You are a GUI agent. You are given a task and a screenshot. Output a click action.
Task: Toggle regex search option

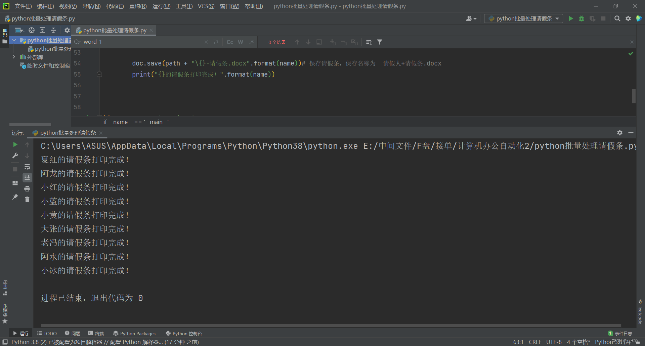(251, 42)
